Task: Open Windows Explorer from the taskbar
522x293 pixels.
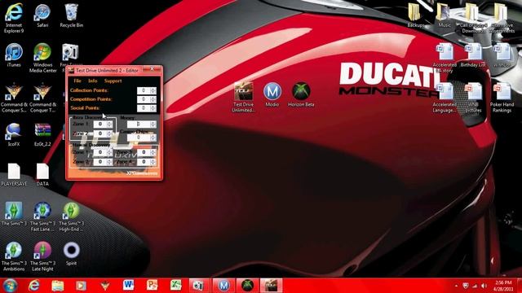Action: coord(58,286)
